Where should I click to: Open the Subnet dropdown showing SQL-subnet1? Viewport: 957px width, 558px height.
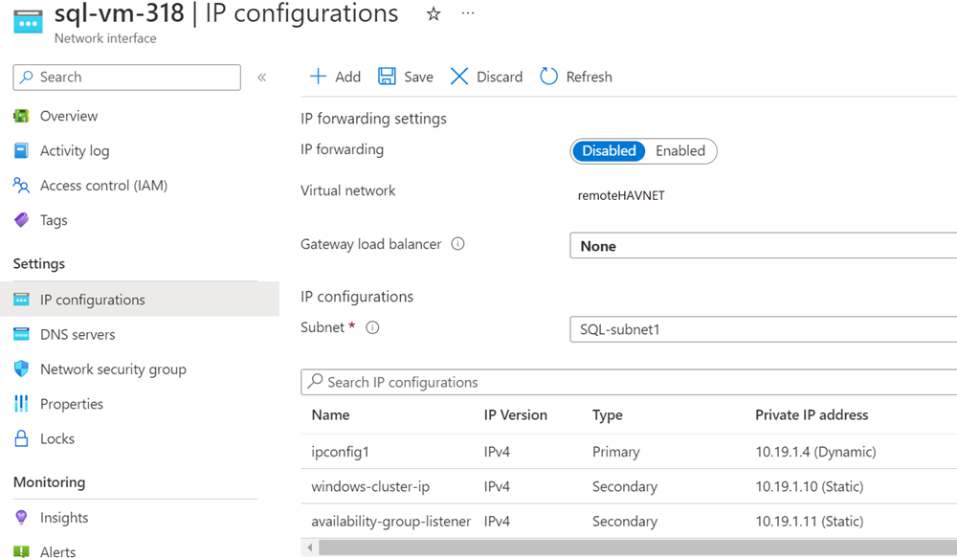click(x=763, y=329)
